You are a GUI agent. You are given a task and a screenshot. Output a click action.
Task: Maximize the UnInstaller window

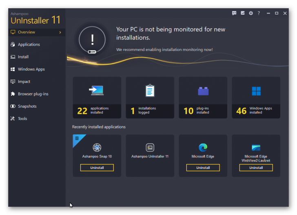[x=277, y=13]
